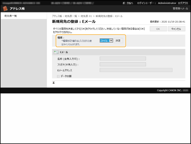
Task: Click the scroll-to-top arrow icon
Action: coord(53,83)
